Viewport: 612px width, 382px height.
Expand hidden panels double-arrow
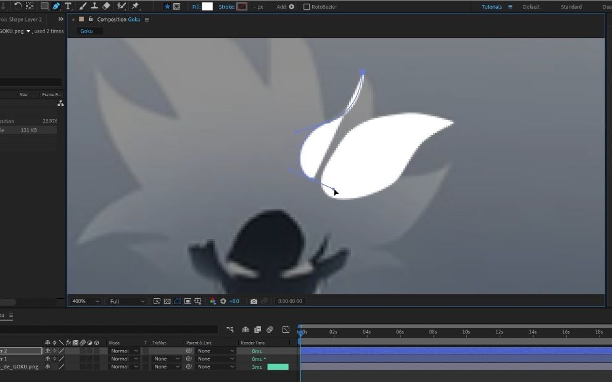[60, 19]
